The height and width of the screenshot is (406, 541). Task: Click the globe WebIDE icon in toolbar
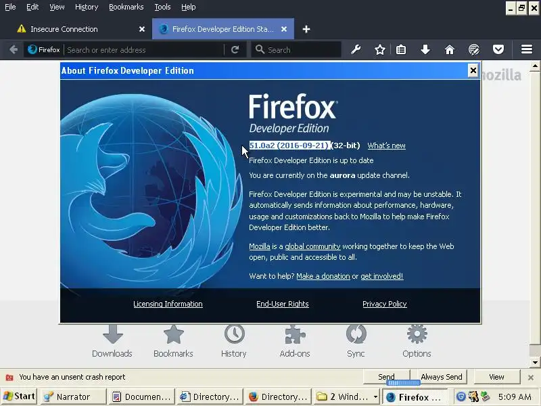pyautogui.click(x=474, y=49)
